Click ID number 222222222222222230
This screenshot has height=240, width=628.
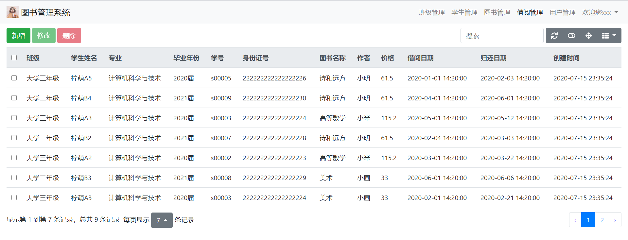(x=274, y=98)
